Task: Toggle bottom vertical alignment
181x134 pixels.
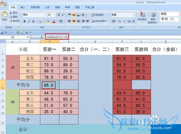Action: pyautogui.click(x=78, y=15)
